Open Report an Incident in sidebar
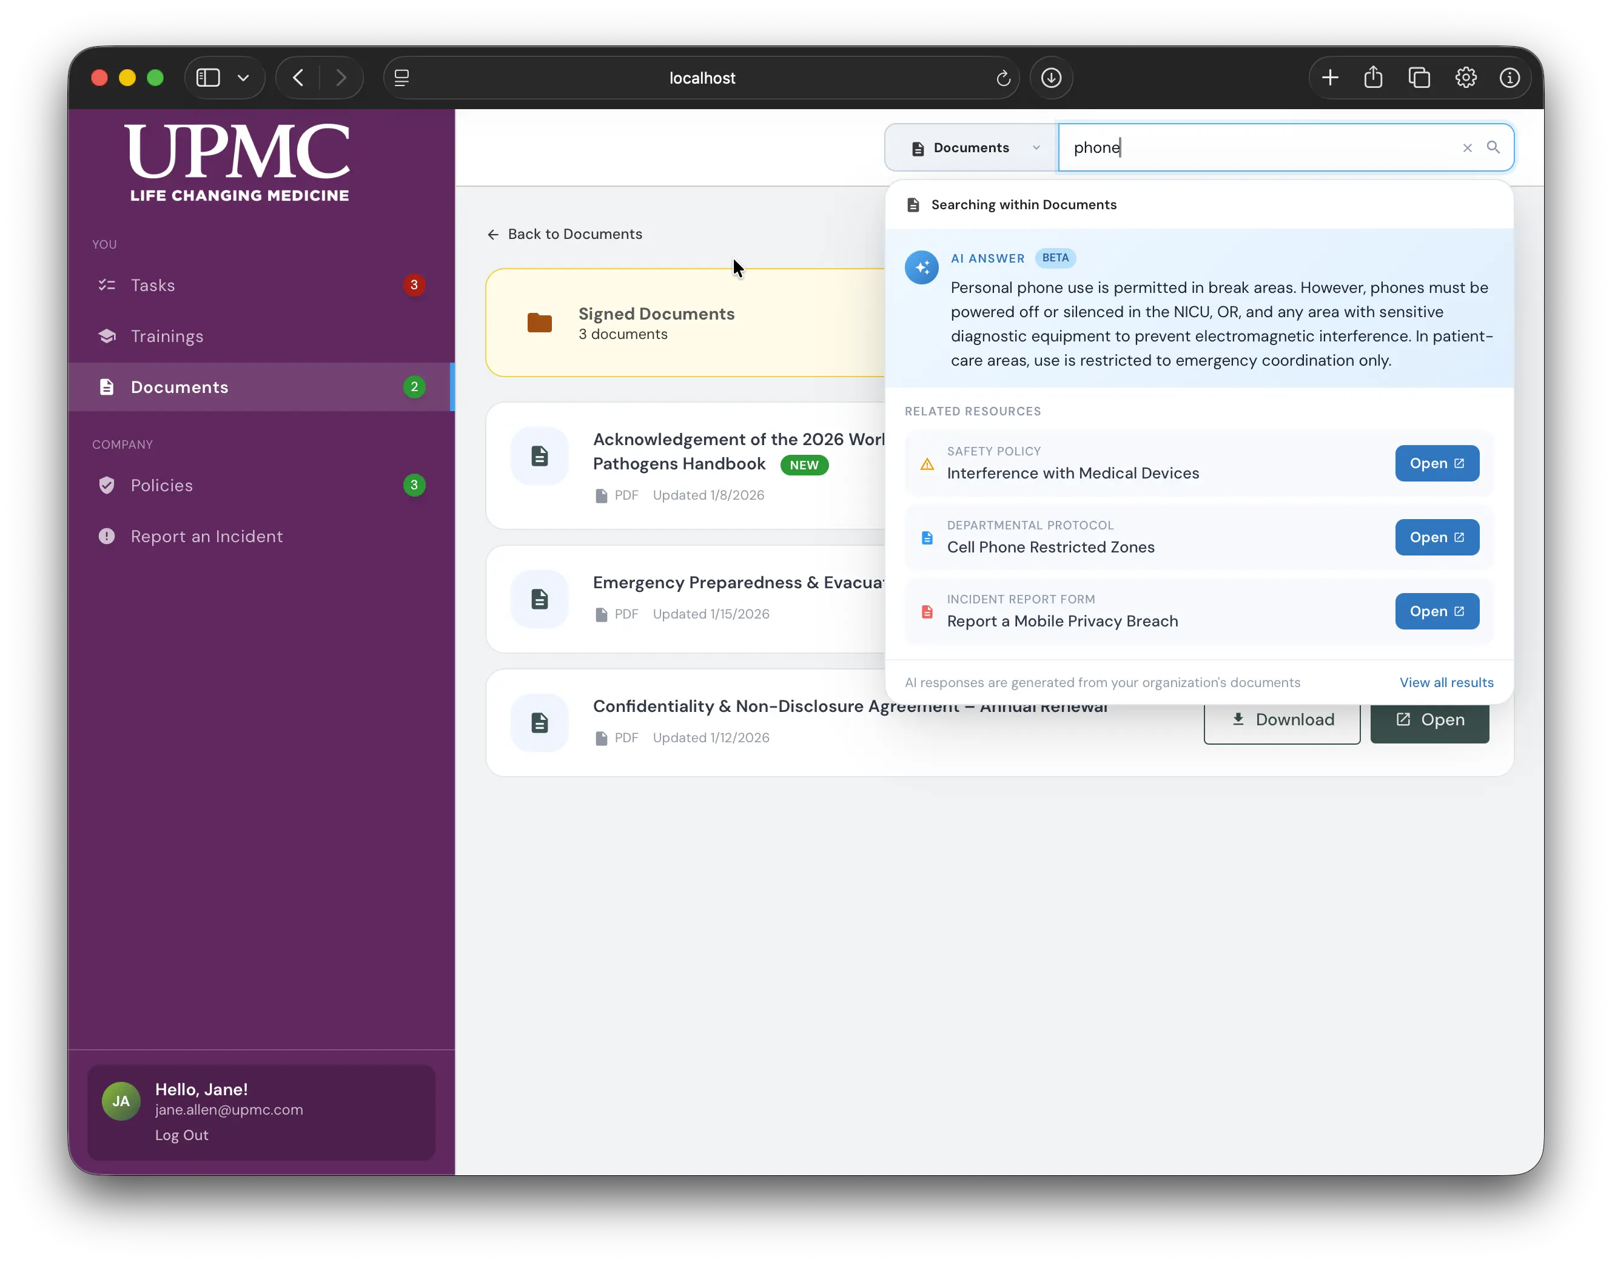This screenshot has height=1265, width=1612. click(261, 537)
